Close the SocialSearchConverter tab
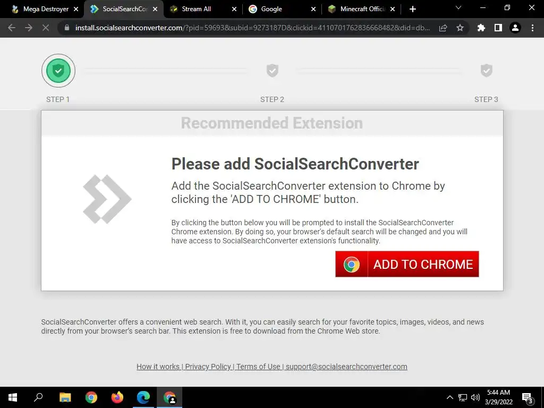The width and height of the screenshot is (544, 408). pos(155,9)
